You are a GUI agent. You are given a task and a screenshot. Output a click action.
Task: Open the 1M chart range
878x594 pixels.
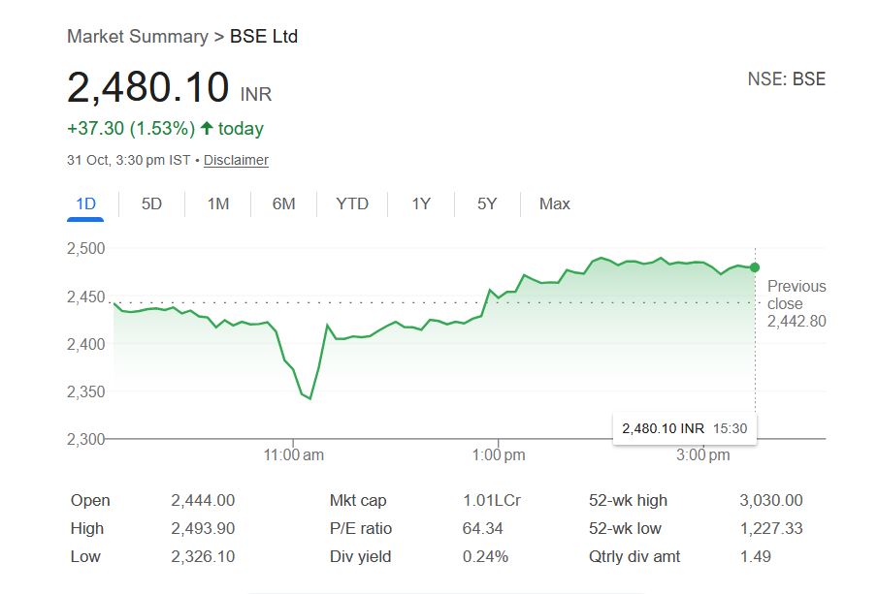click(x=217, y=203)
